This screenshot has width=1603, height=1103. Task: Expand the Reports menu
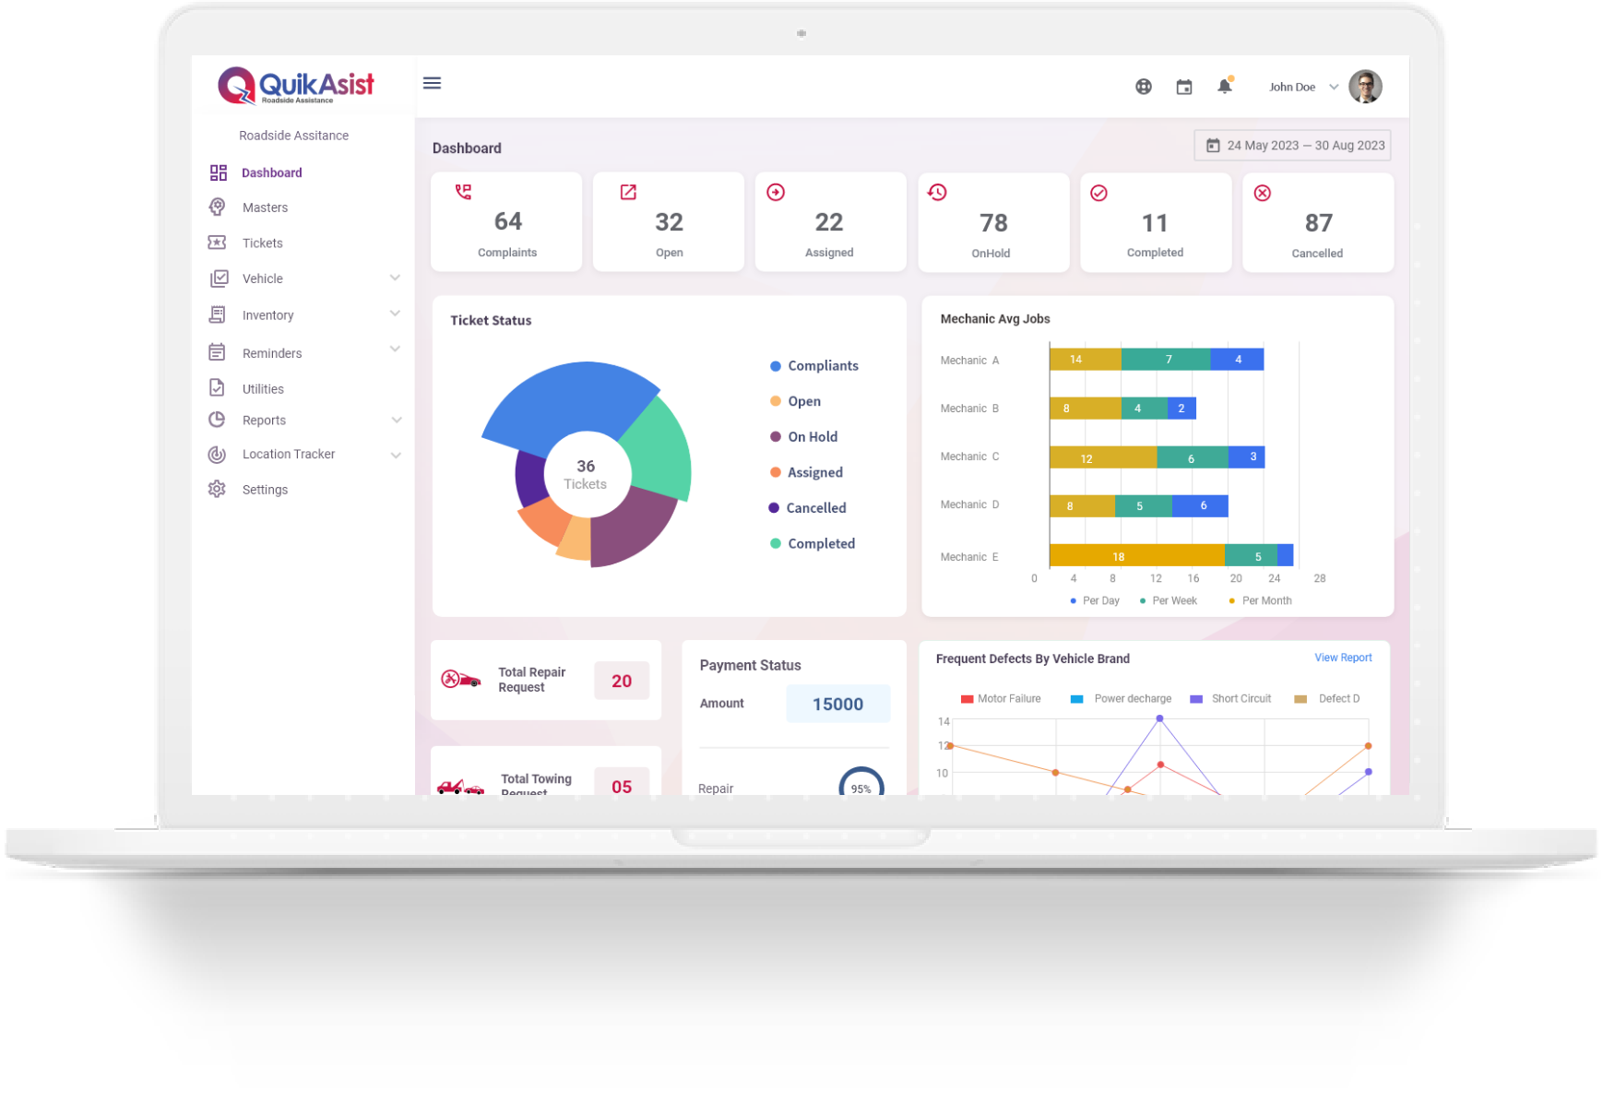[x=263, y=420]
